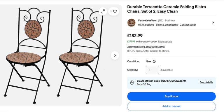Screen dimensions: 224x112
Task: Show next product image with arrow
Action: click(x=115, y=55)
